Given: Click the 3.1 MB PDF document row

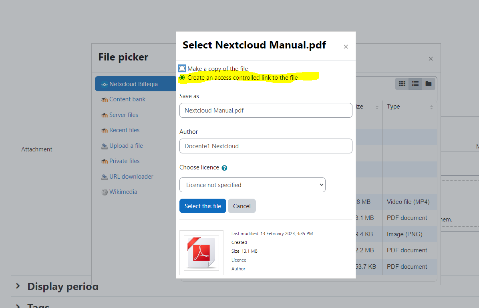Looking at the screenshot, I should (396, 218).
